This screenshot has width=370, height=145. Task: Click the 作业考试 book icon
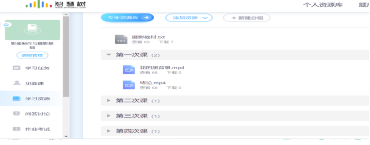tap(16, 129)
